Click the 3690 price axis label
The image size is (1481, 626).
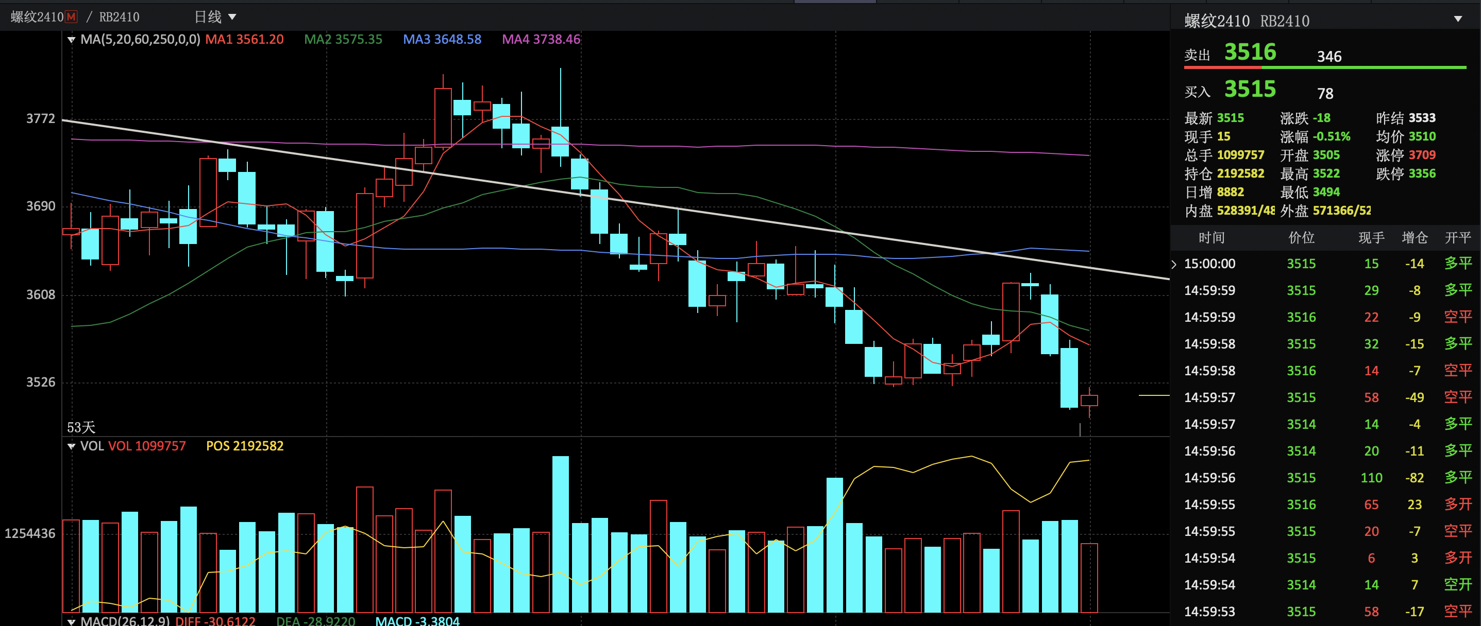coord(41,206)
